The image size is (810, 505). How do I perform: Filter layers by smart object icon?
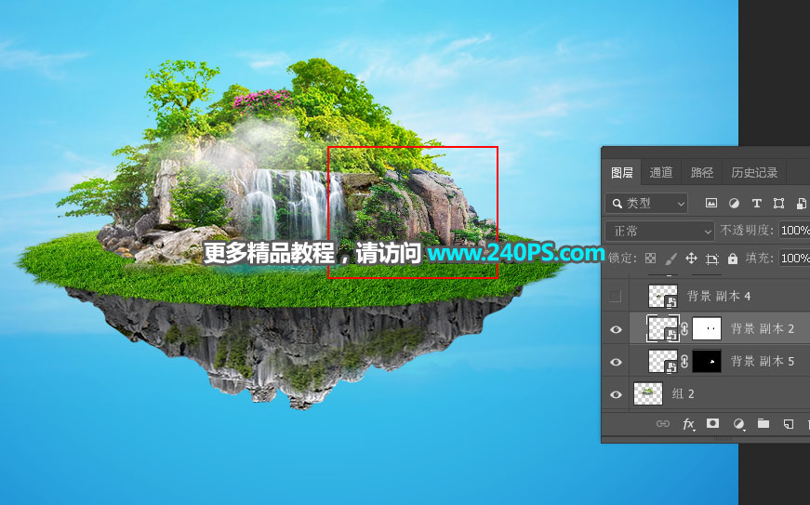[802, 204]
